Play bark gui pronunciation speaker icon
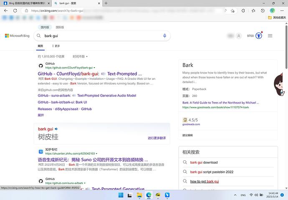Viewport: 288px width, 200px height. click(x=56, y=129)
